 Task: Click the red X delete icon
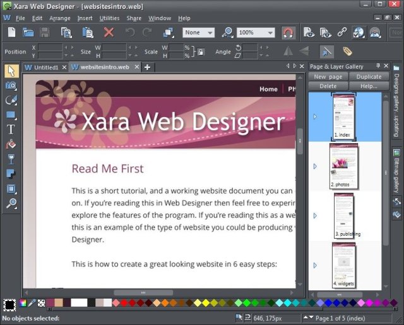point(109,32)
